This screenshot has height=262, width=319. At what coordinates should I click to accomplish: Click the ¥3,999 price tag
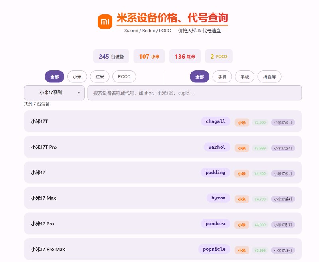[260, 148]
